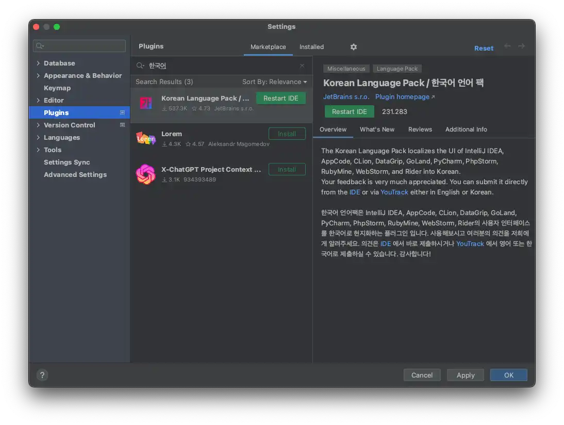Open the YouTrack link in Korean description
The height and width of the screenshot is (425, 564).
click(470, 243)
